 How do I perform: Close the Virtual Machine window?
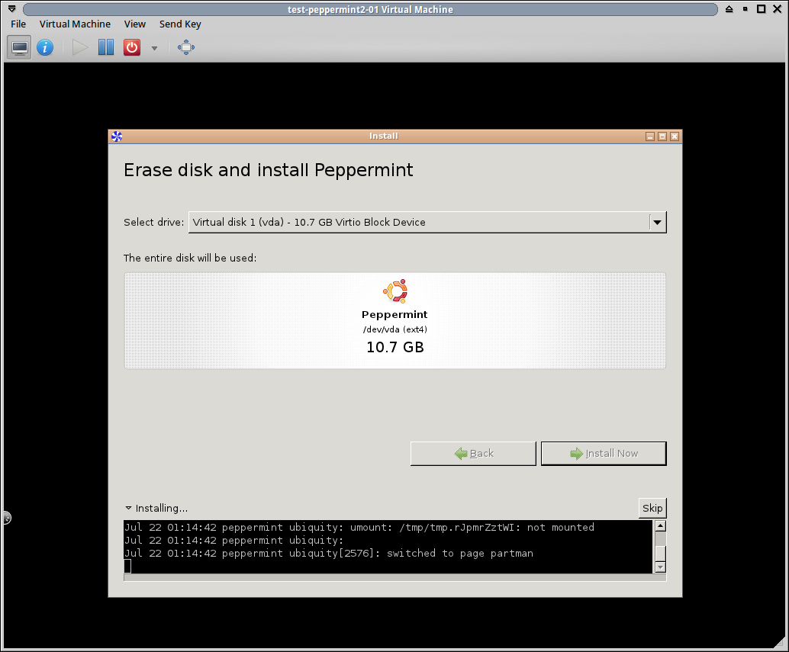coord(777,9)
